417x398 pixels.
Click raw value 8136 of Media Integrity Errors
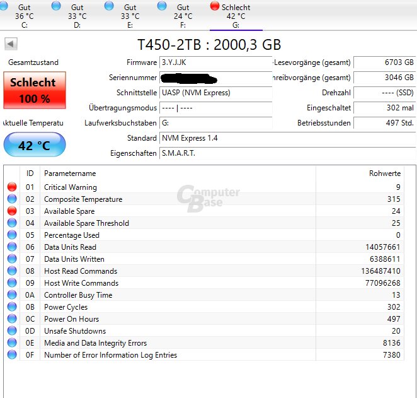click(391, 343)
